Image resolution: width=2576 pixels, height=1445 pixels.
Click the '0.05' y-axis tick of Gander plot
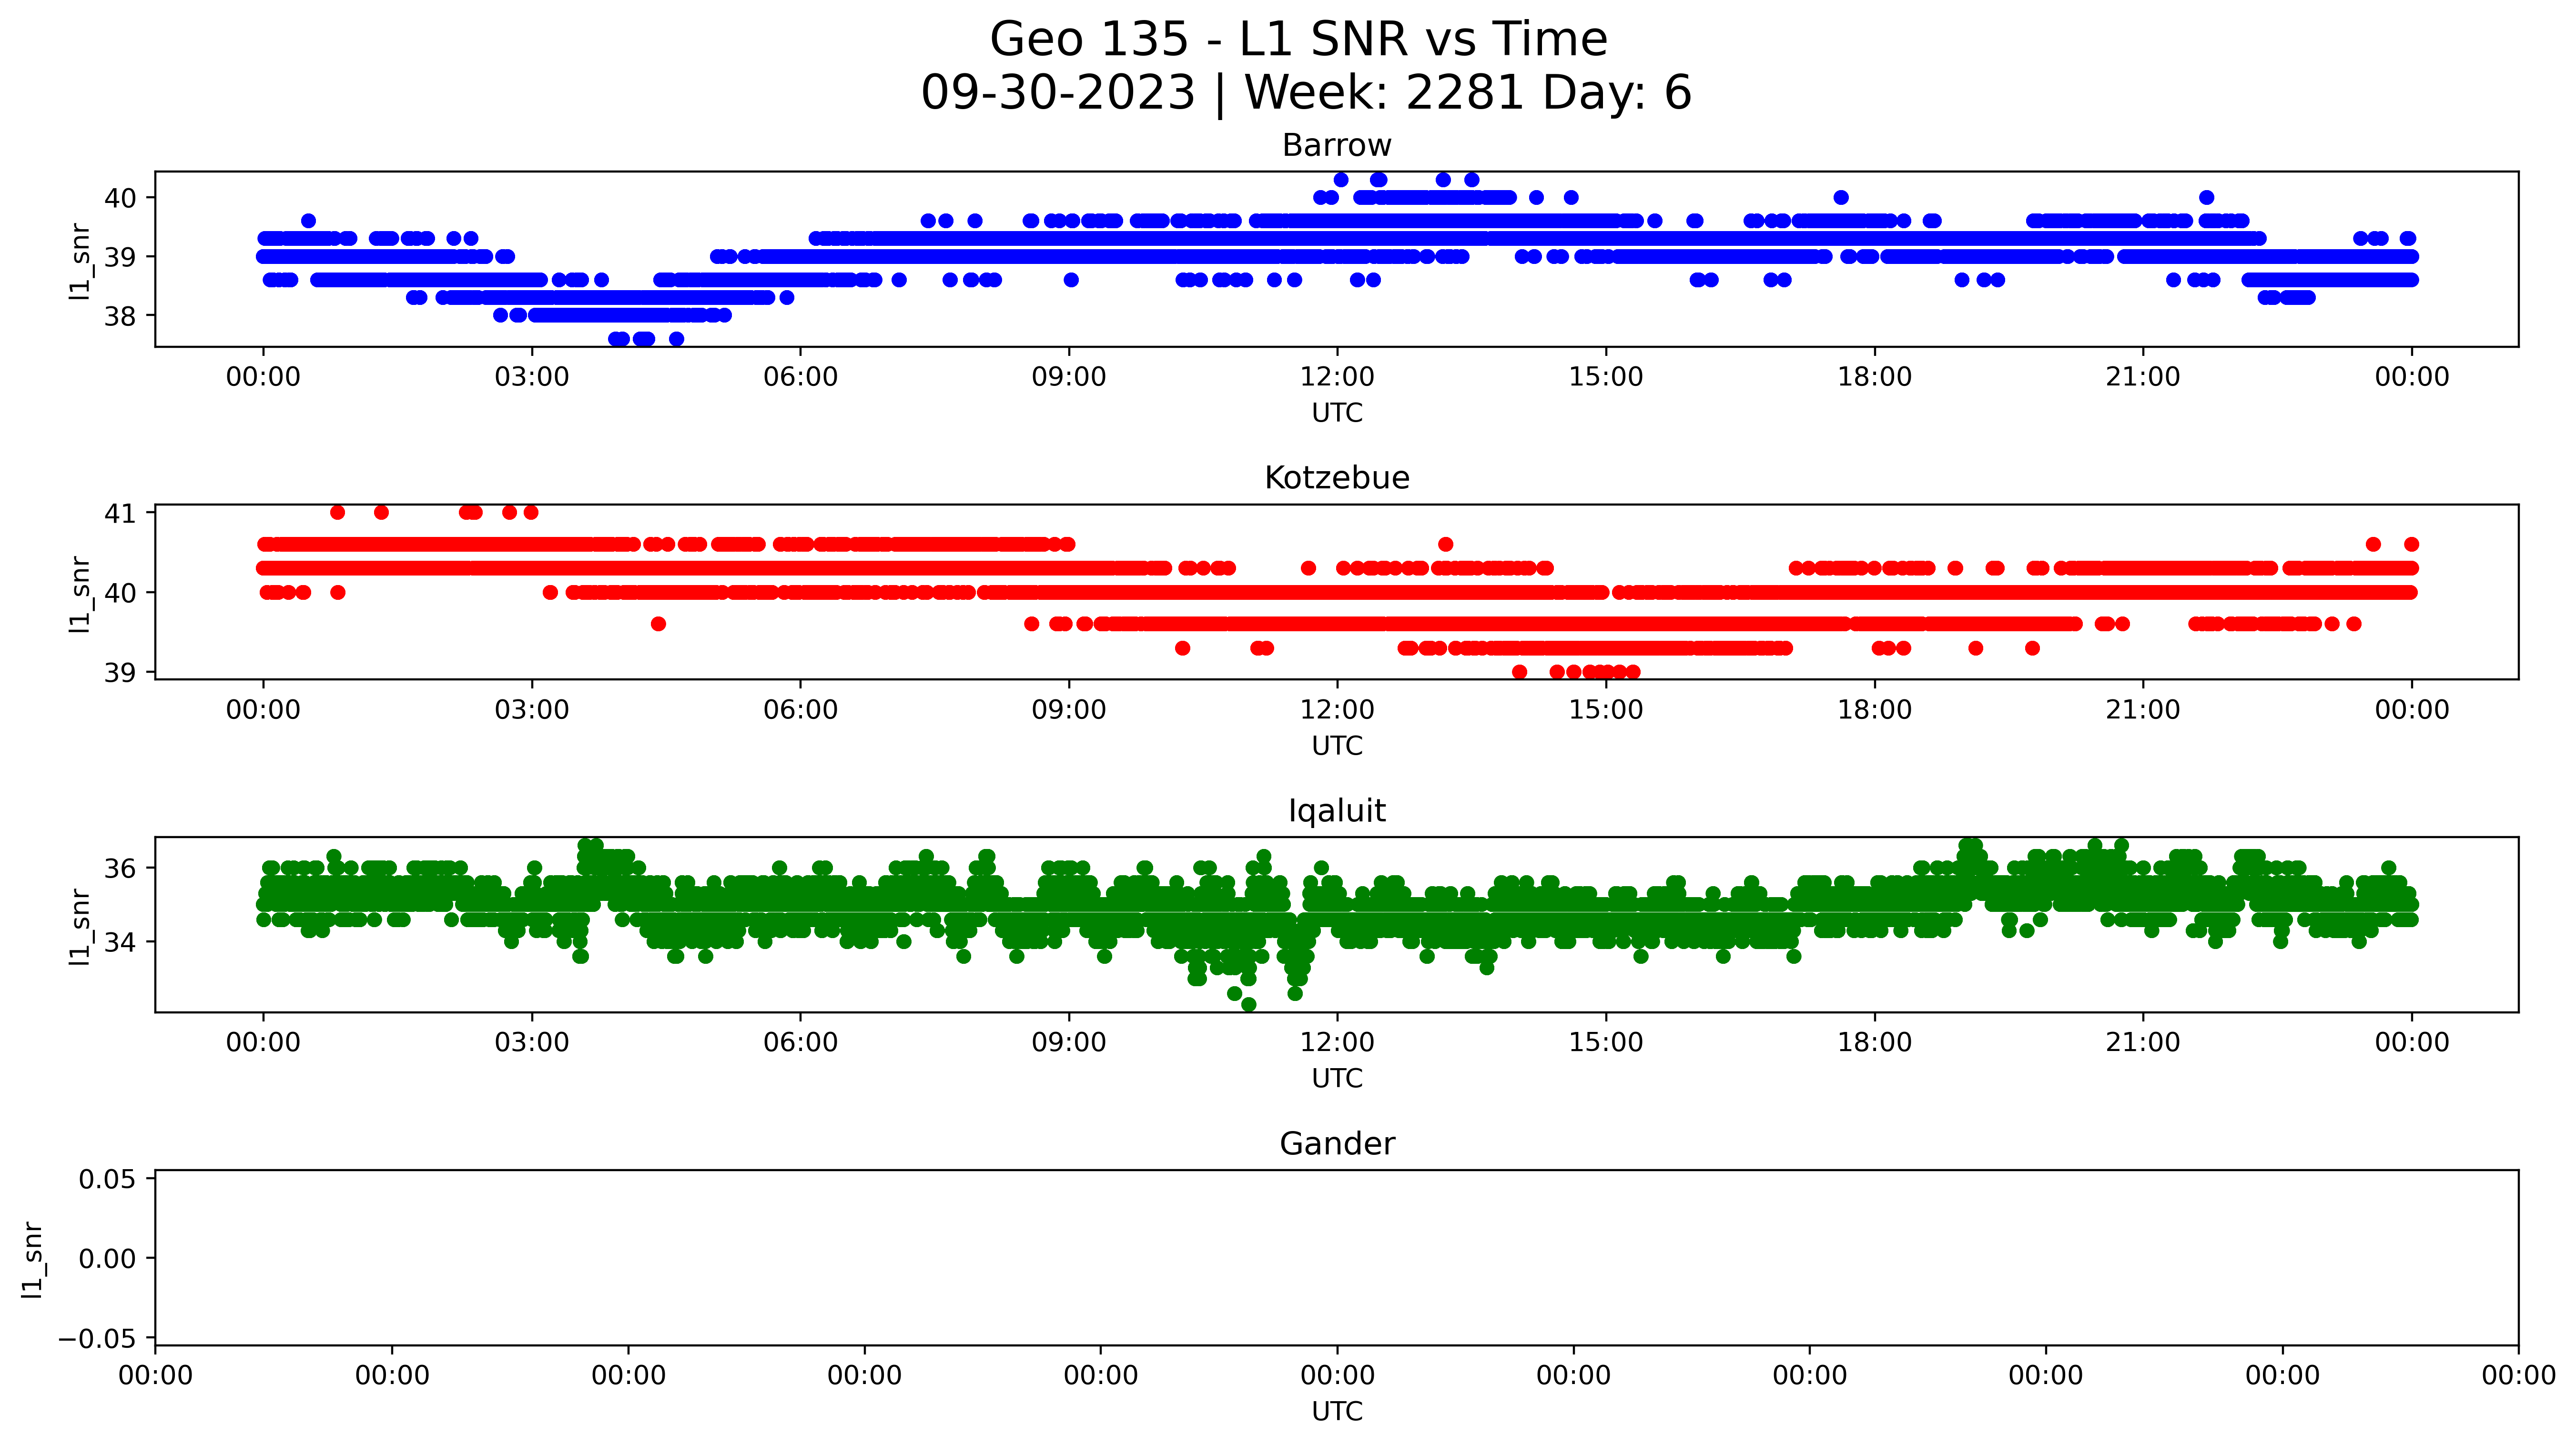point(108,1179)
